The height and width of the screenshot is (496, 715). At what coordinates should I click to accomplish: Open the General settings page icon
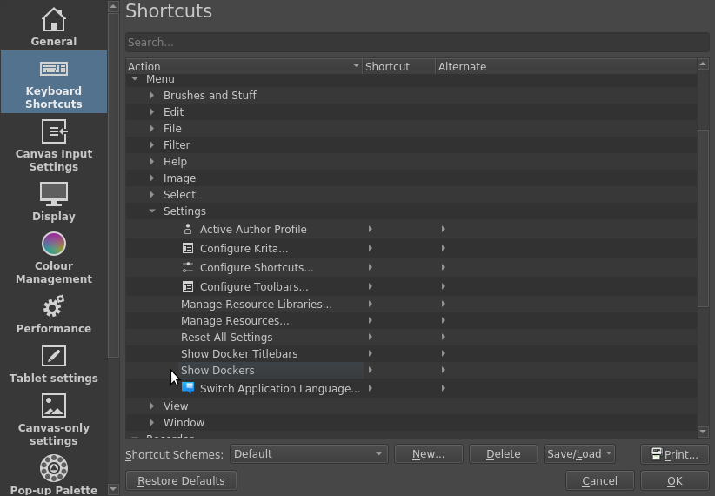click(x=54, y=19)
